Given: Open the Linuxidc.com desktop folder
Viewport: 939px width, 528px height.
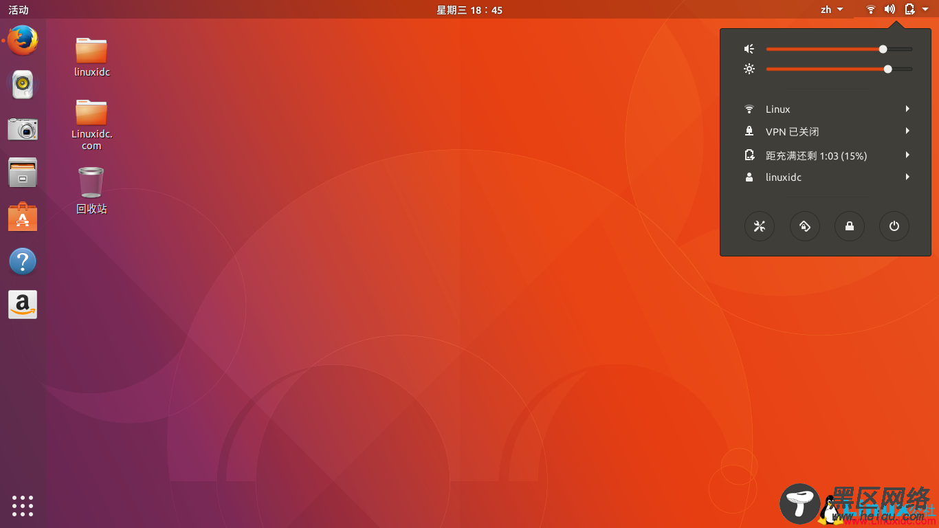Looking at the screenshot, I should (x=91, y=124).
